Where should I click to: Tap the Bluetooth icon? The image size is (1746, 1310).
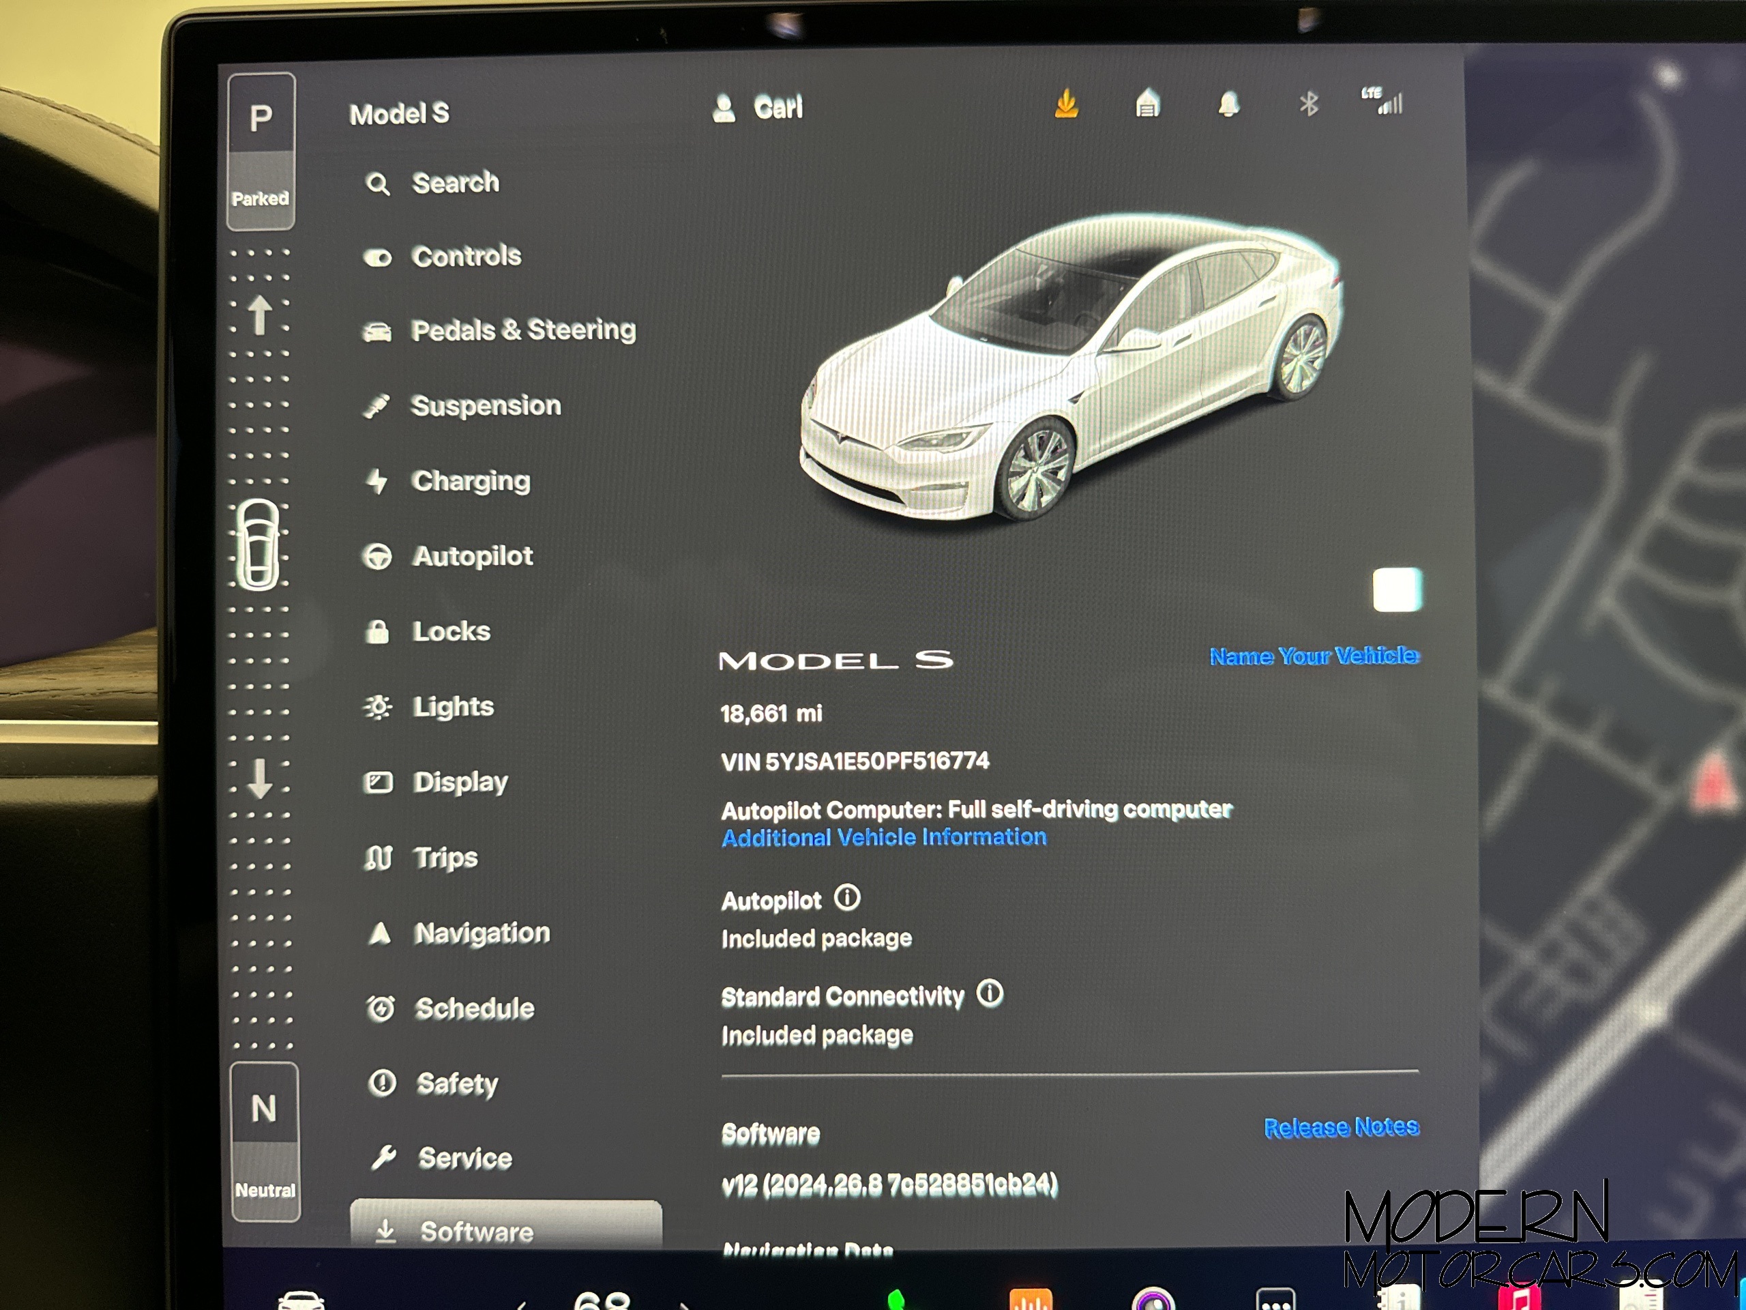[x=1309, y=104]
